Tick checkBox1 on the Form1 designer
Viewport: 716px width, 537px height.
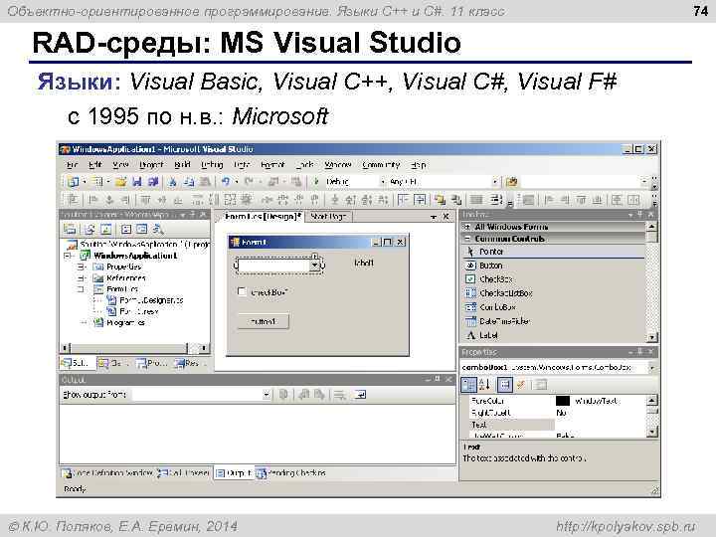(242, 291)
